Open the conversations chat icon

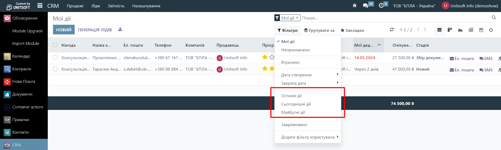365,5
